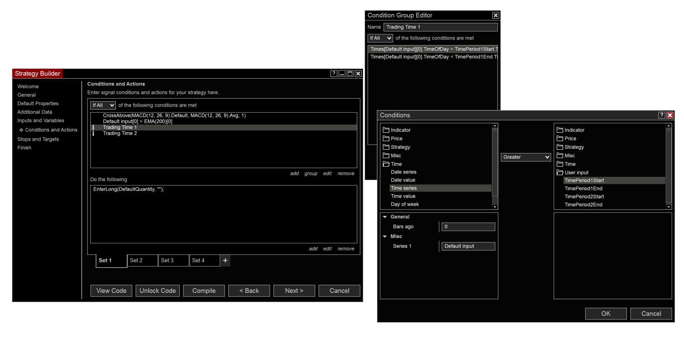Switch to Set 3 tab
The width and height of the screenshot is (684, 346).
pyautogui.click(x=174, y=261)
